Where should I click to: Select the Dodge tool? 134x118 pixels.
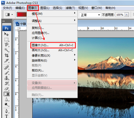tap(7, 104)
